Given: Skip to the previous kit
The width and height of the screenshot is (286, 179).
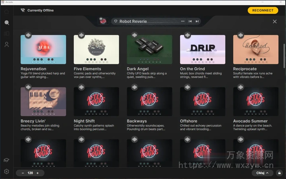Looking at the screenshot, I should coord(190,21).
